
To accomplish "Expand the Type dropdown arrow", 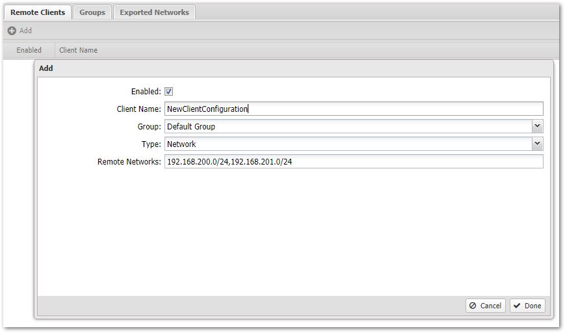I will [537, 144].
